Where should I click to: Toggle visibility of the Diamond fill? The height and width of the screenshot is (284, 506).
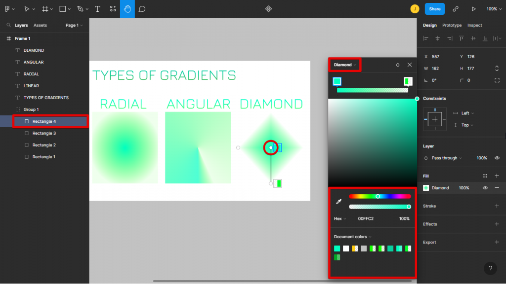485,188
